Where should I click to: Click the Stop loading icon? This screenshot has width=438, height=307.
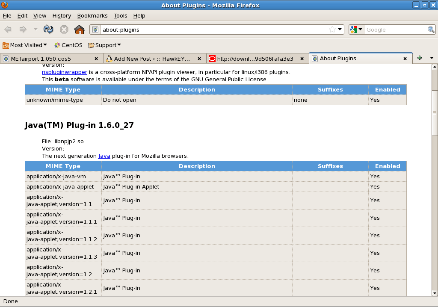64,30
